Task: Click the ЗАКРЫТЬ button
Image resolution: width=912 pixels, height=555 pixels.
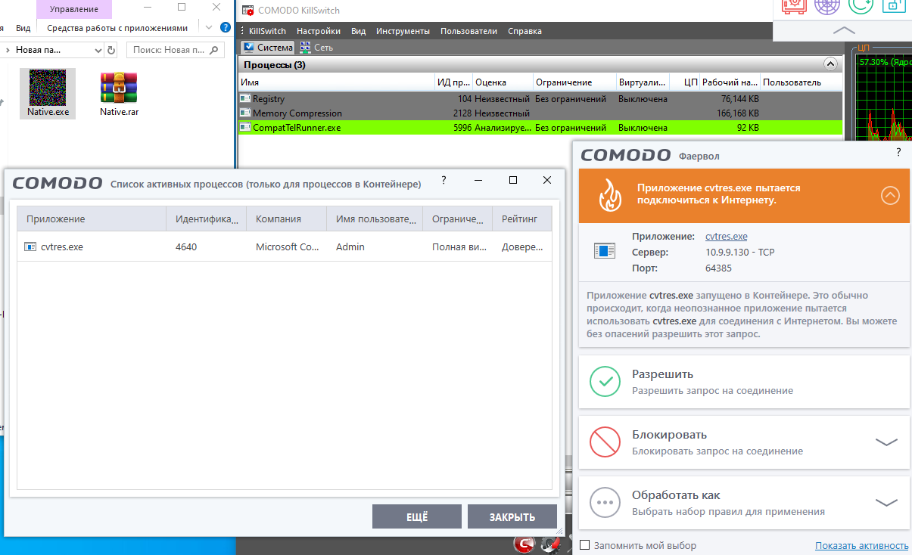Action: click(512, 516)
